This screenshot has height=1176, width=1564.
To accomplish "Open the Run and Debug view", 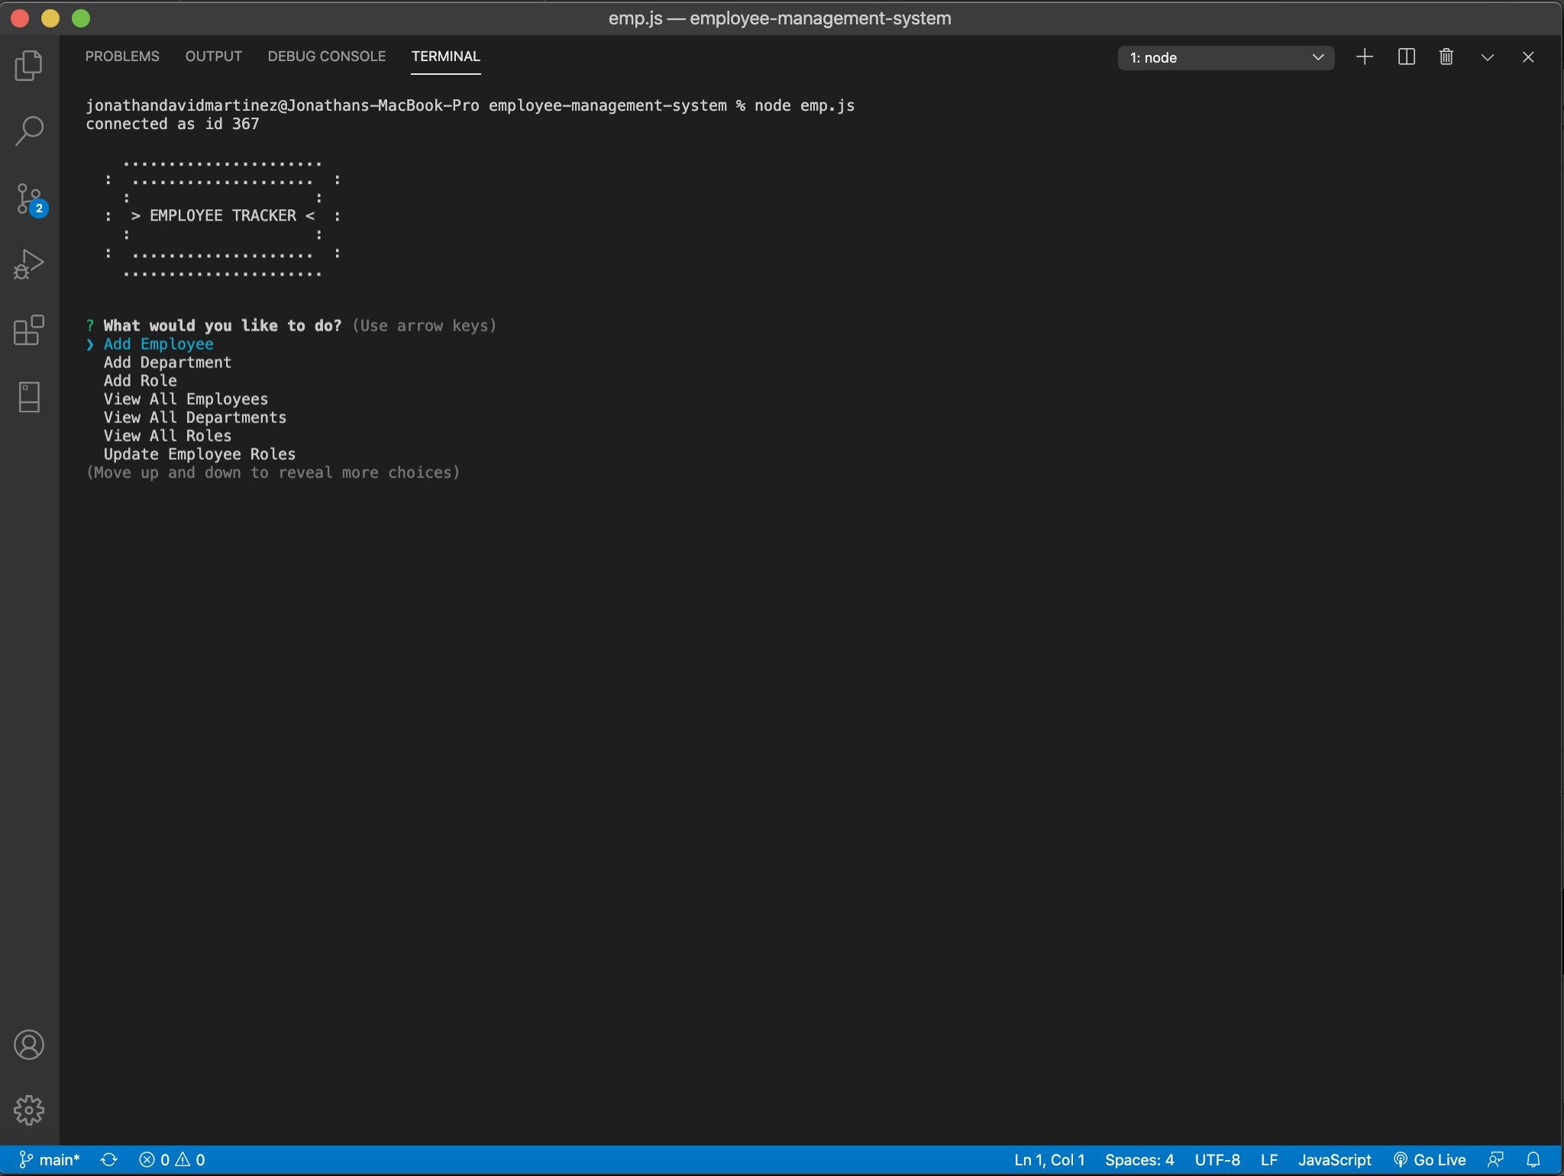I will (29, 264).
